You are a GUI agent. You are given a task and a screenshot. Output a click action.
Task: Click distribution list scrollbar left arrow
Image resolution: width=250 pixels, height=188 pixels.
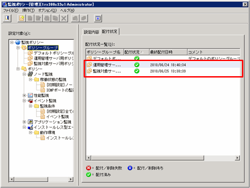coord(89,158)
